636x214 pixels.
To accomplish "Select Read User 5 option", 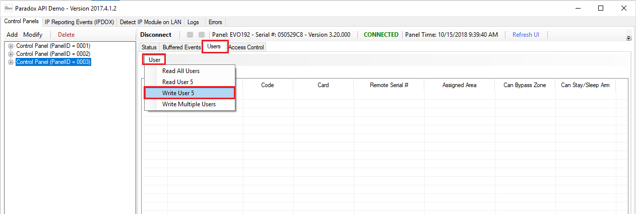I will coord(177,82).
